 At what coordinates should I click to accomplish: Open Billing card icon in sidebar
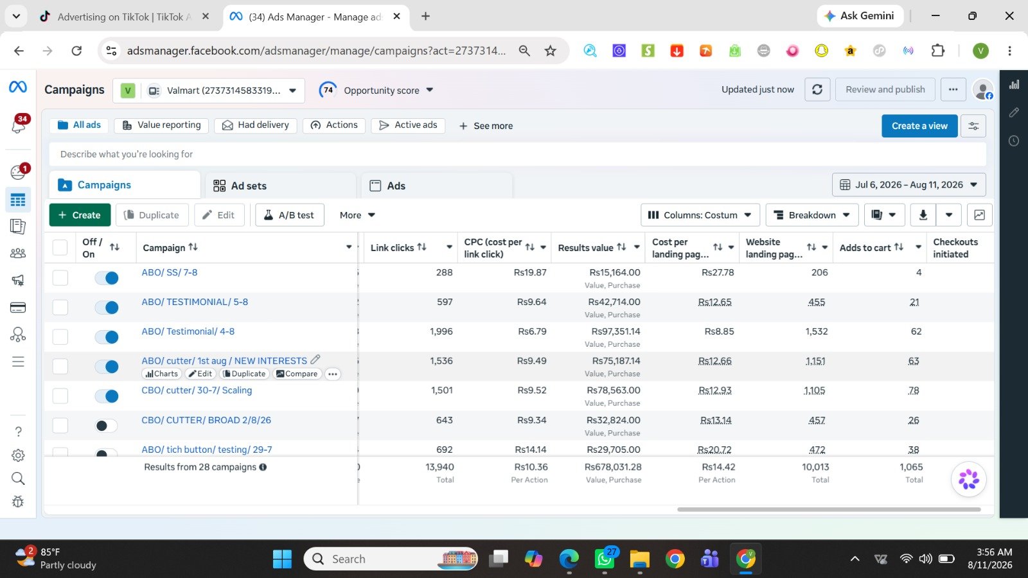pos(18,308)
